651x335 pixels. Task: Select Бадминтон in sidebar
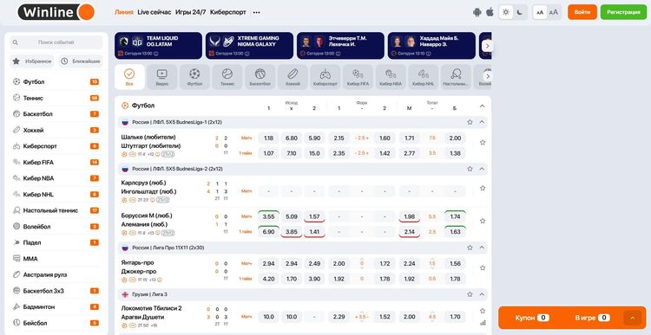56,306
